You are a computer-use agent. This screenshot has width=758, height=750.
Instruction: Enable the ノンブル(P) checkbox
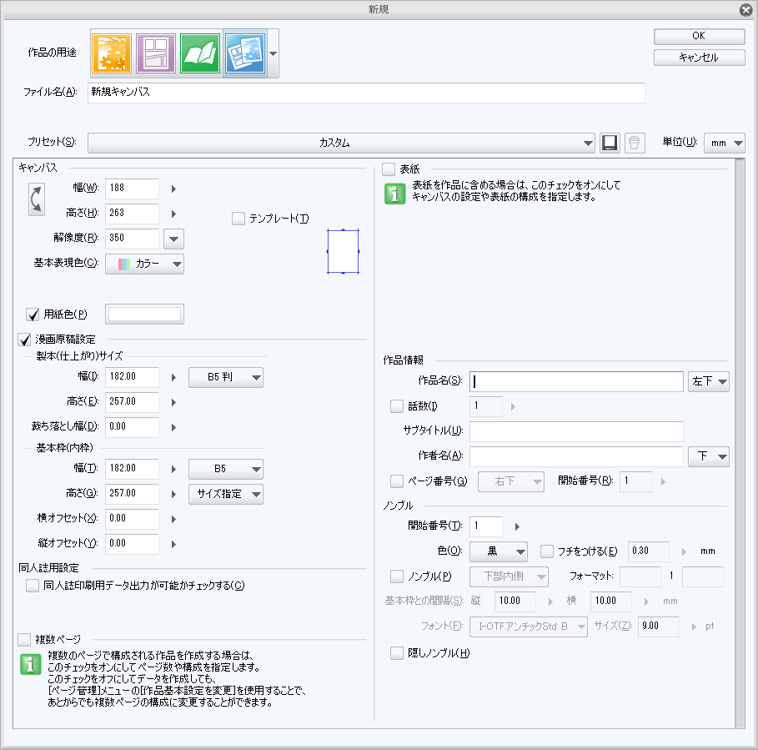(x=397, y=576)
